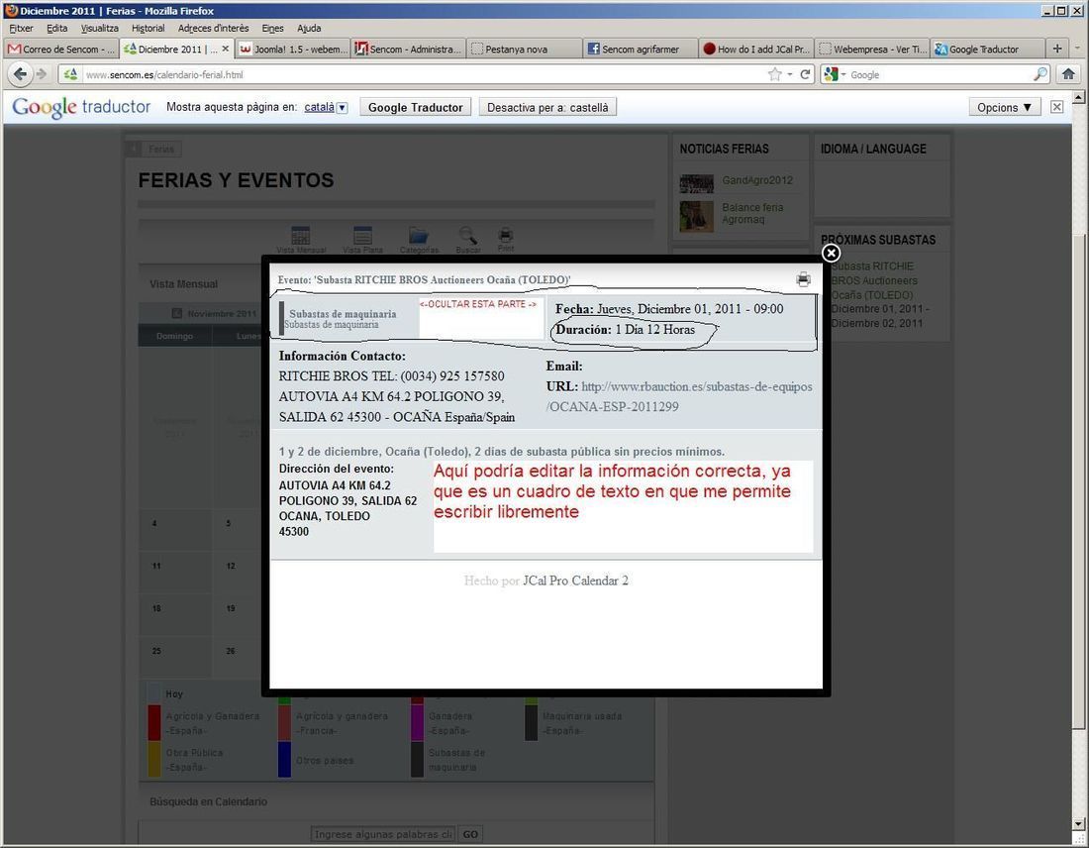Print the event using popup printer icon

804,279
